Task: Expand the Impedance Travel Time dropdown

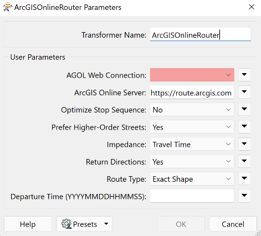Action: coord(192,144)
